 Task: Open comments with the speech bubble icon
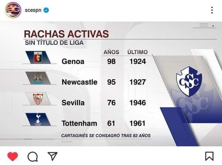pos(33,157)
